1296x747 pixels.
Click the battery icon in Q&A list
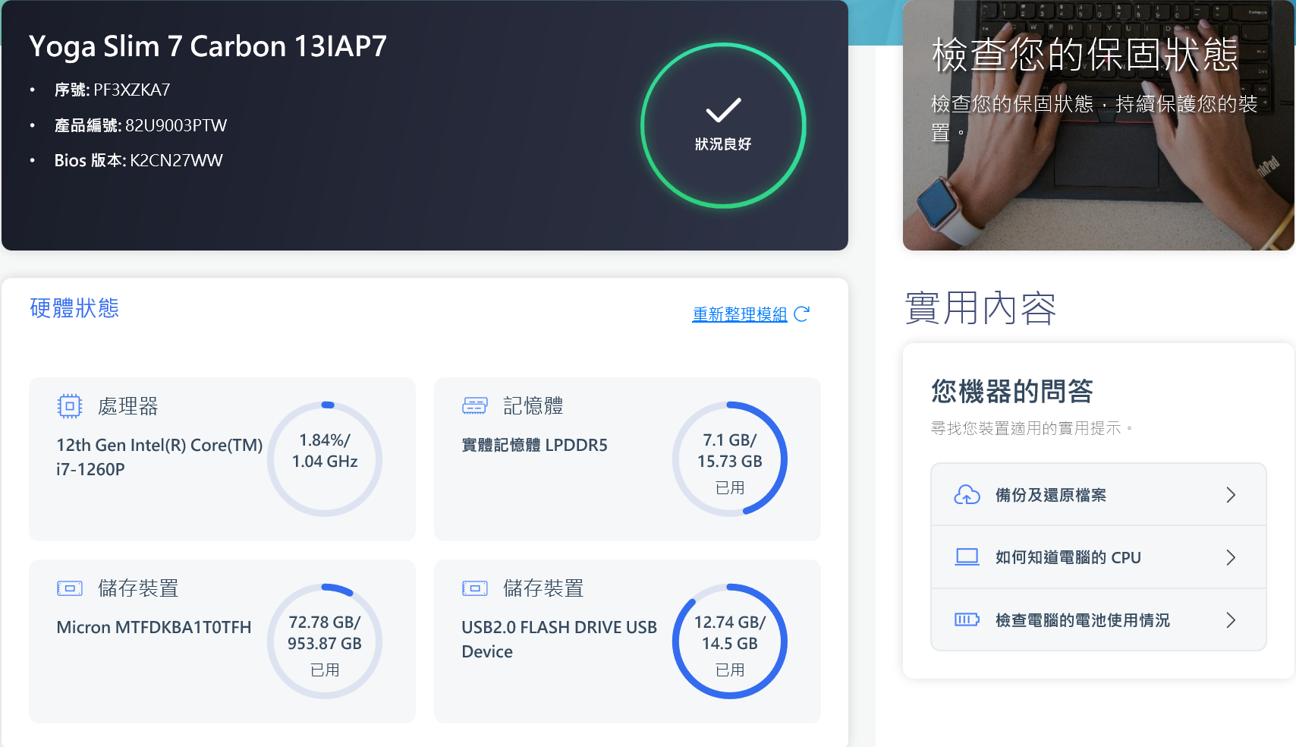tap(967, 619)
